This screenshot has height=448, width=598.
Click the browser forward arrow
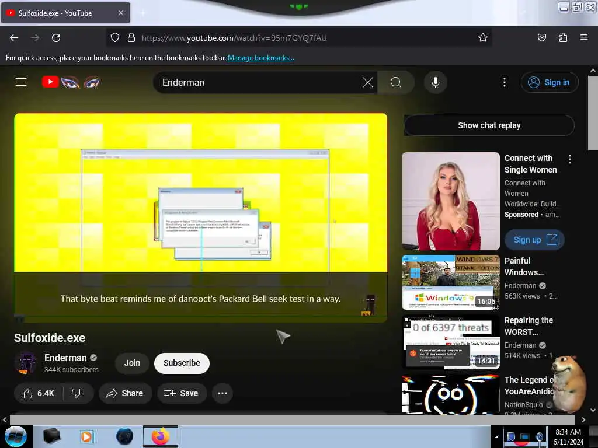[x=35, y=38]
